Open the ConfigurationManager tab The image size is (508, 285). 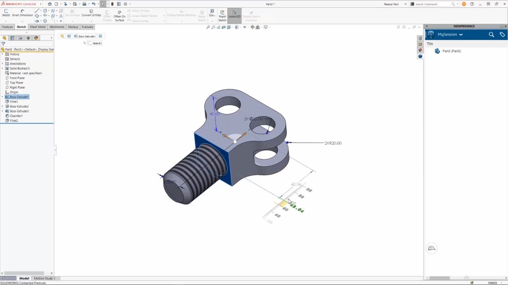[20, 38]
